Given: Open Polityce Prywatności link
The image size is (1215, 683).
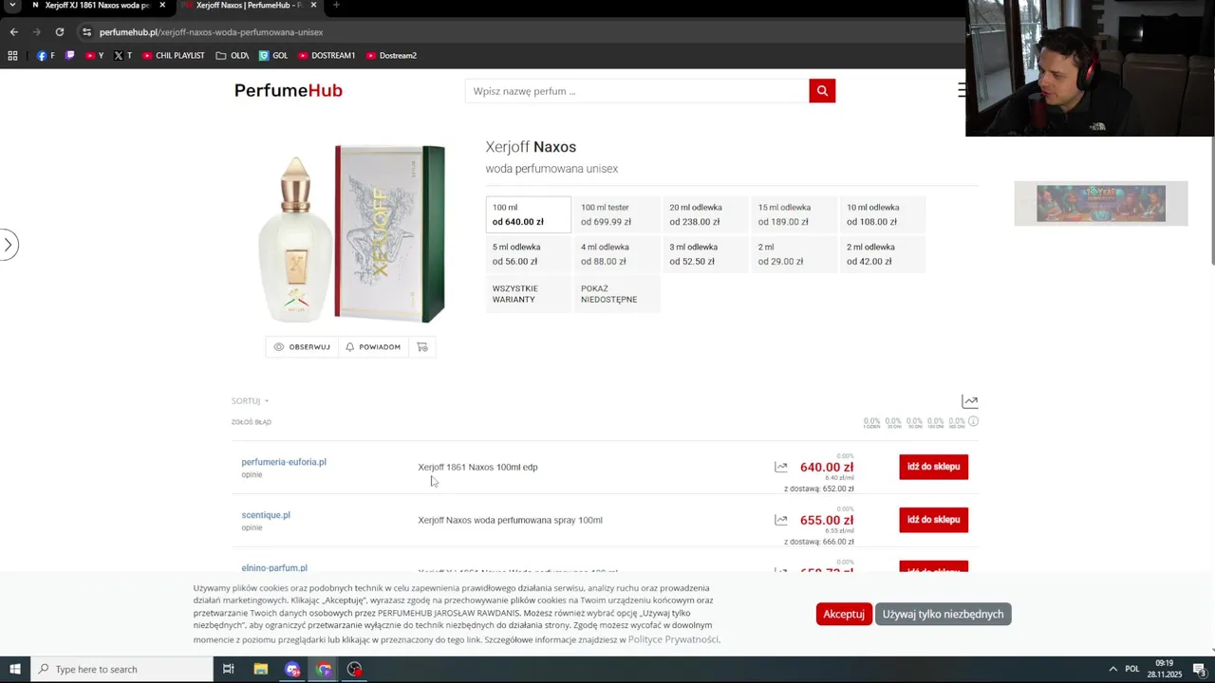Looking at the screenshot, I should (x=673, y=639).
